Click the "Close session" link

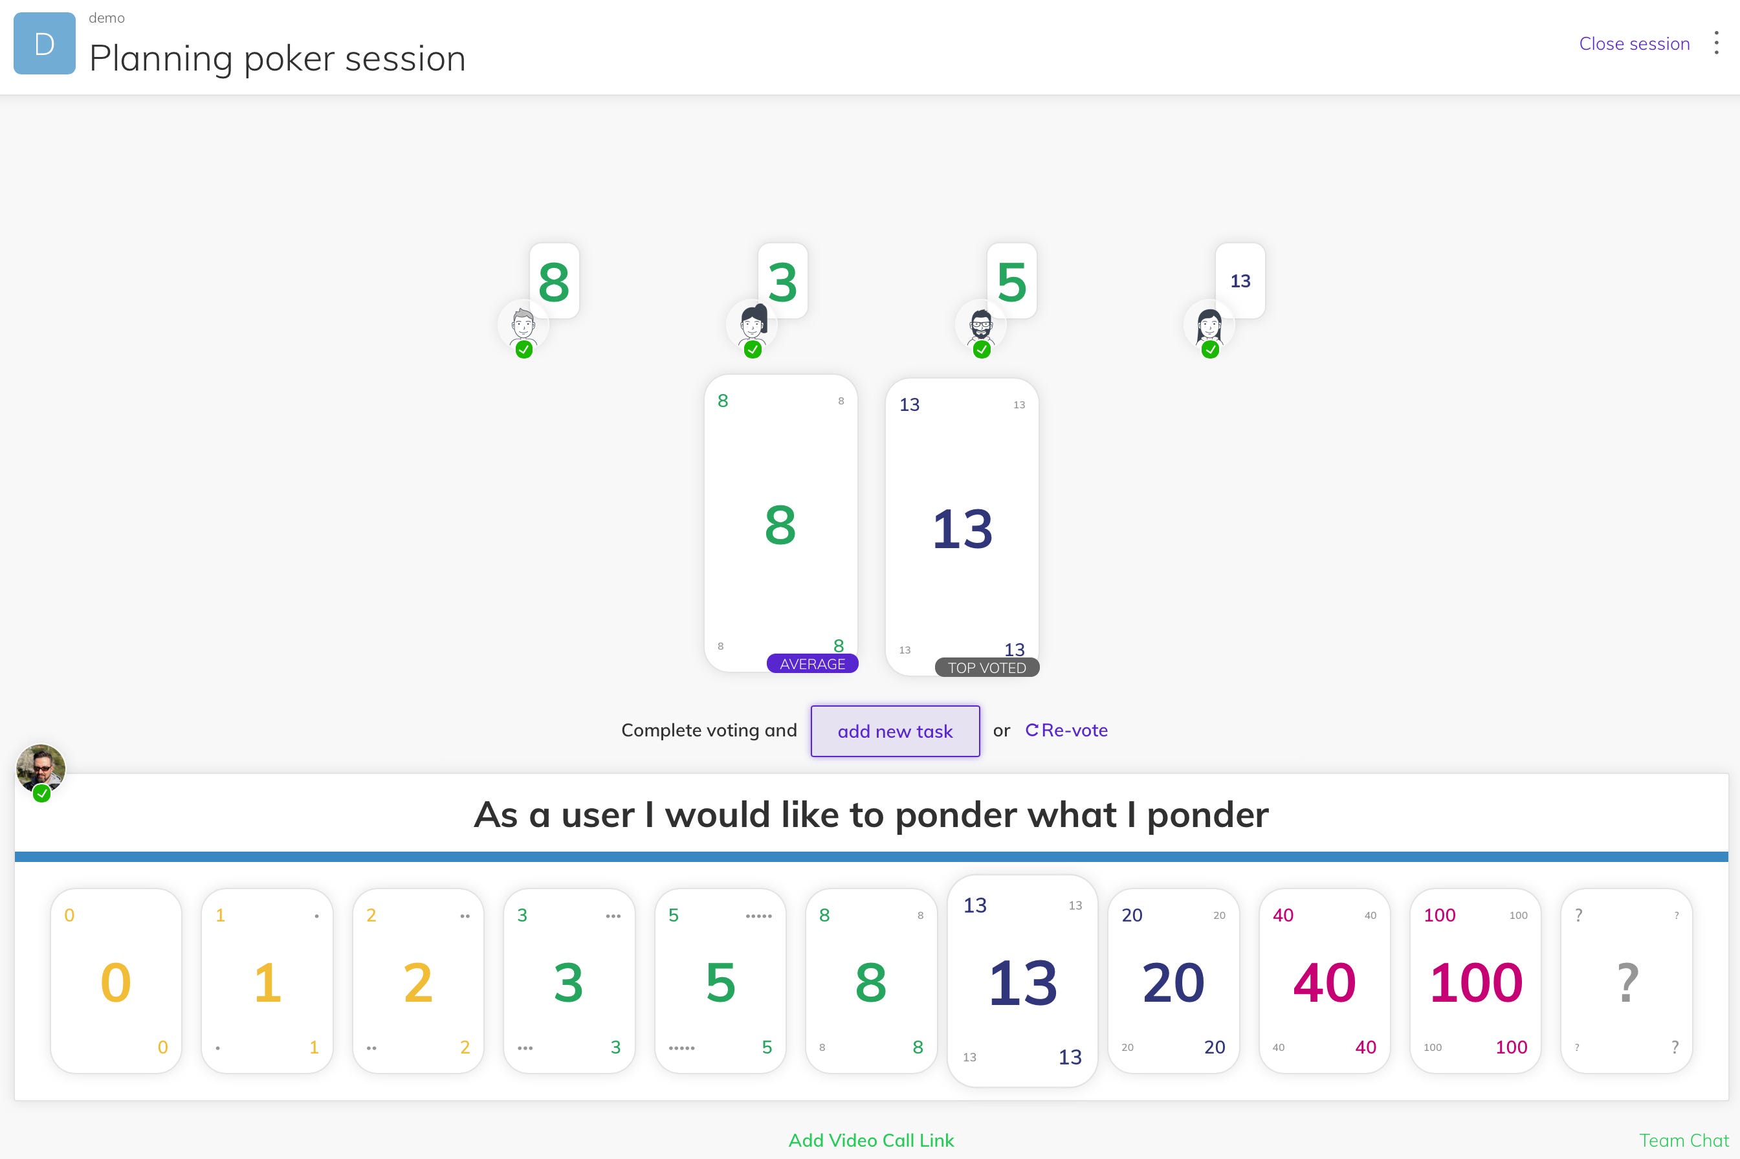click(x=1635, y=43)
